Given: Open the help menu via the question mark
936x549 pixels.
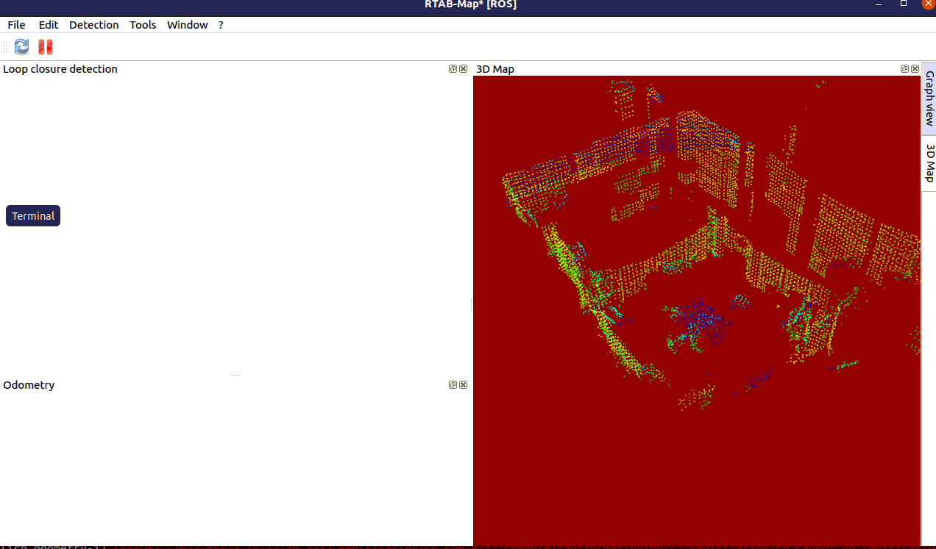Looking at the screenshot, I should pos(221,24).
